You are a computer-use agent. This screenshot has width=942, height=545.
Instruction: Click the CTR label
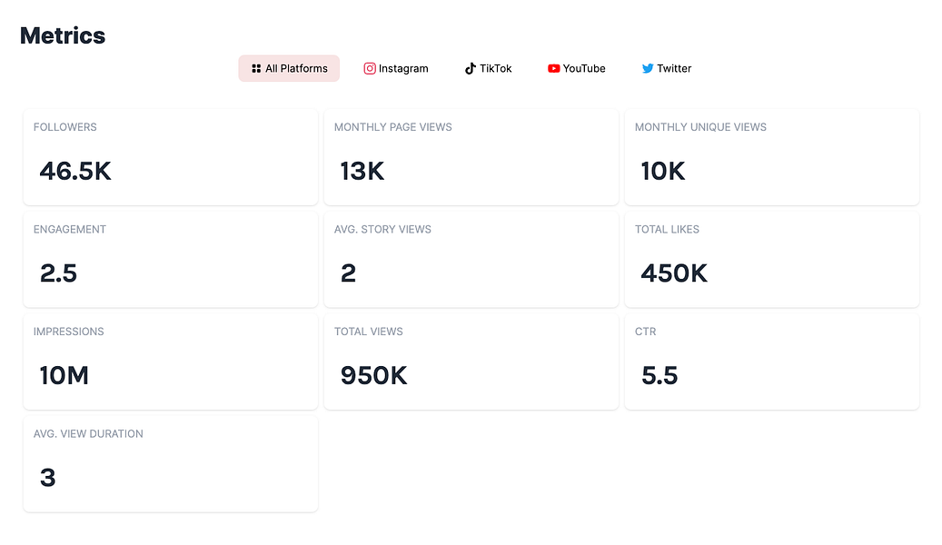tap(645, 331)
